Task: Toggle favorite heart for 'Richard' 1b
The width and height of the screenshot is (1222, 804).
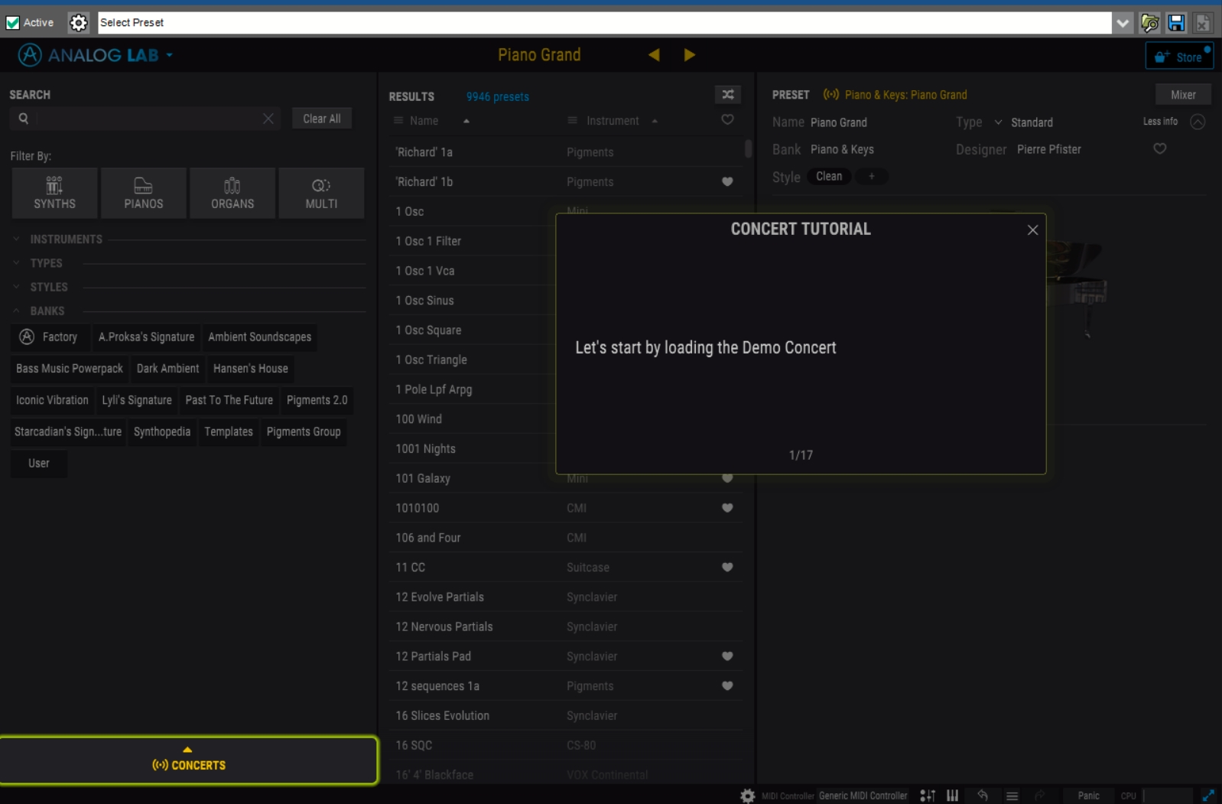Action: (x=727, y=182)
